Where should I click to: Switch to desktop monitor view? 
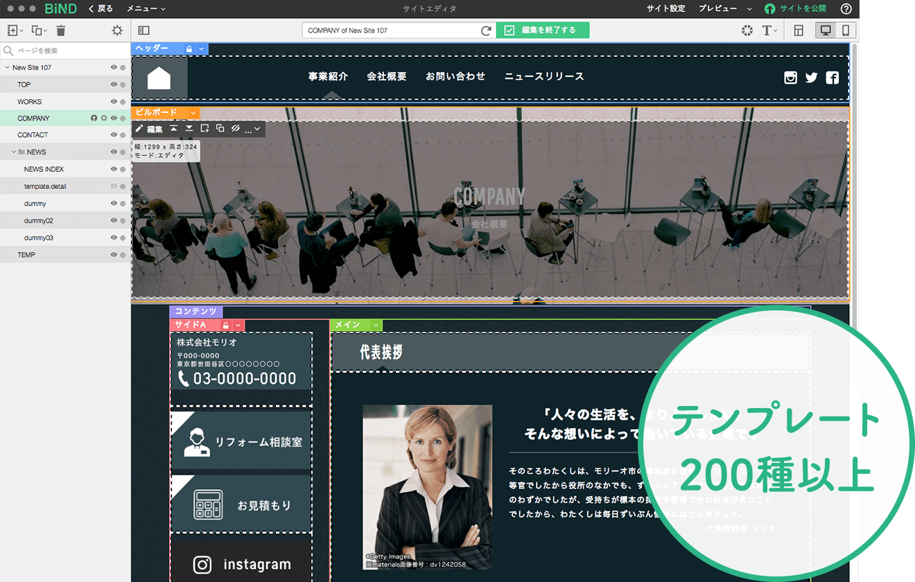point(826,30)
